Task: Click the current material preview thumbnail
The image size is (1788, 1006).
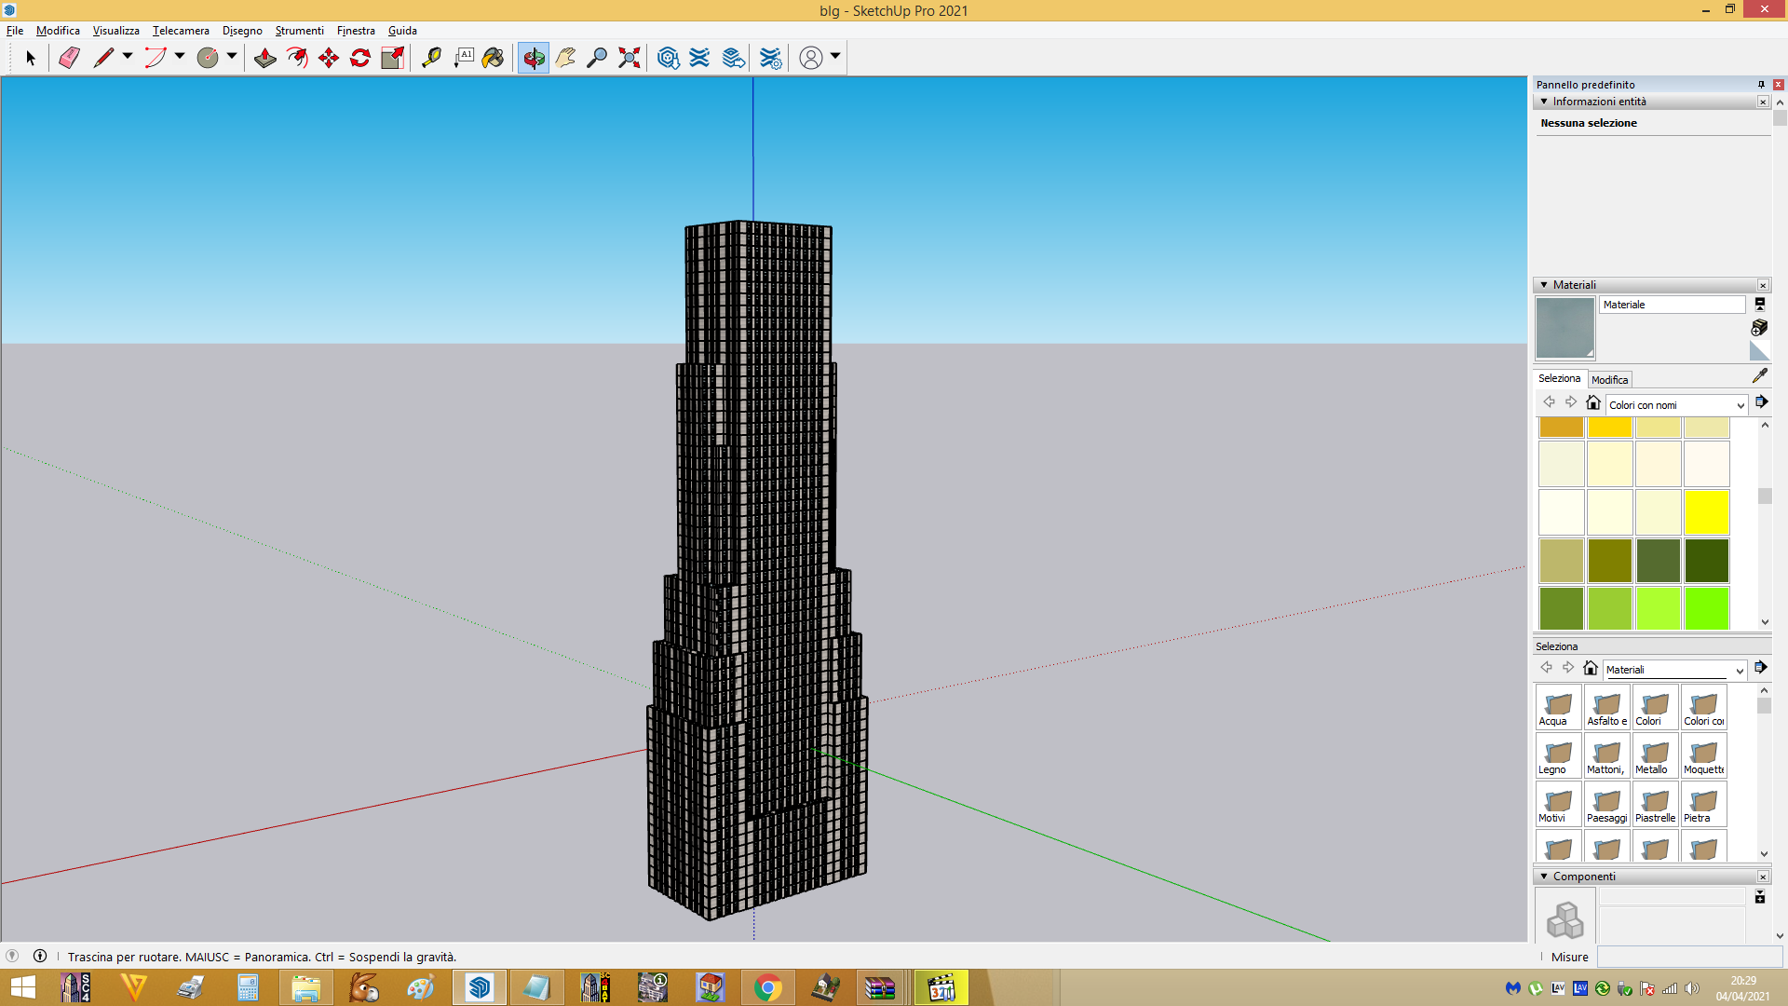Action: click(1564, 328)
